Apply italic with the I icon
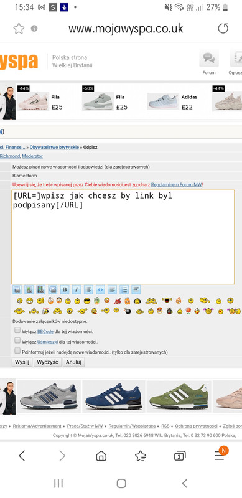The width and height of the screenshot is (242, 498). coord(77,289)
